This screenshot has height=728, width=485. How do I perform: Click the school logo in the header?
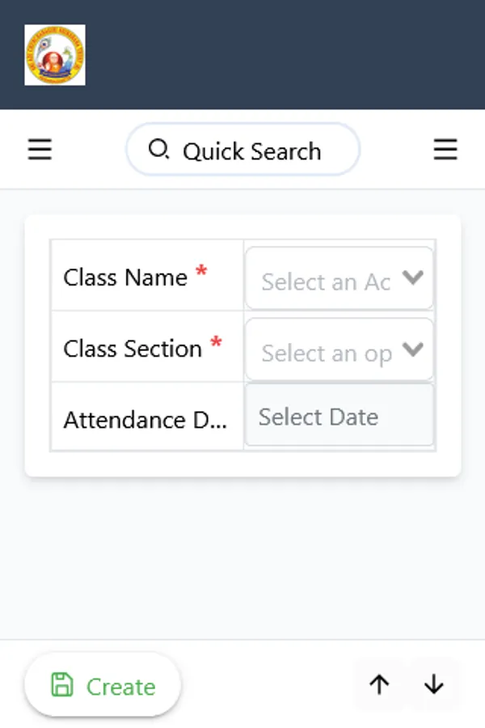point(53,55)
